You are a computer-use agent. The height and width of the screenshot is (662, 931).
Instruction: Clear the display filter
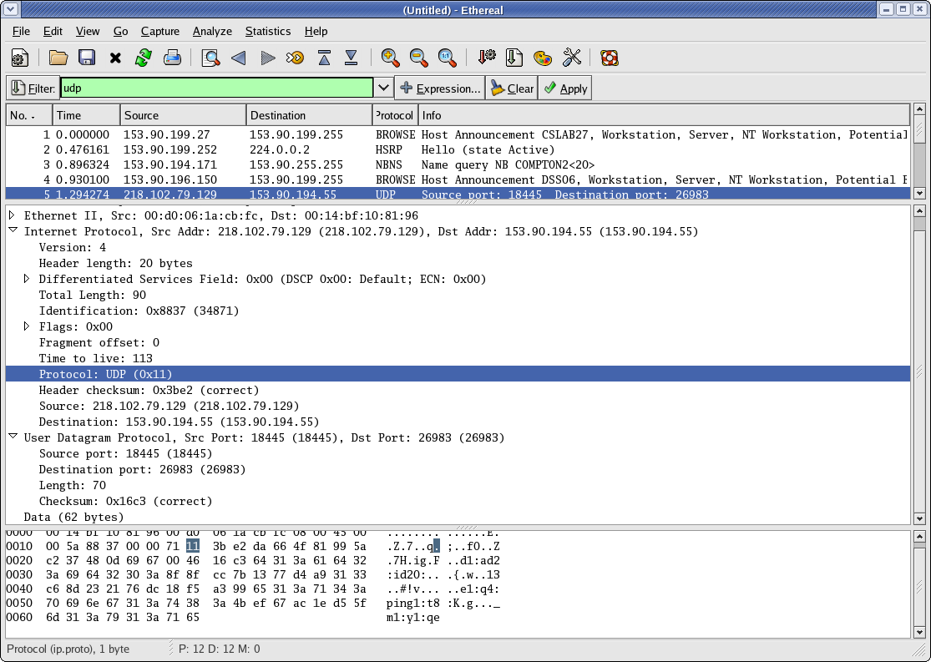[512, 88]
